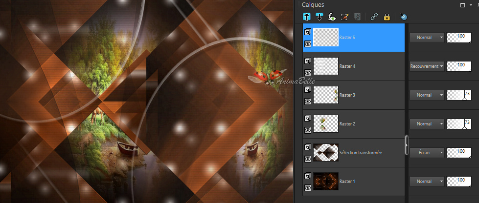Click the Calques panel maximize square icon
Viewport: 479px width, 203px height.
pos(462,5)
